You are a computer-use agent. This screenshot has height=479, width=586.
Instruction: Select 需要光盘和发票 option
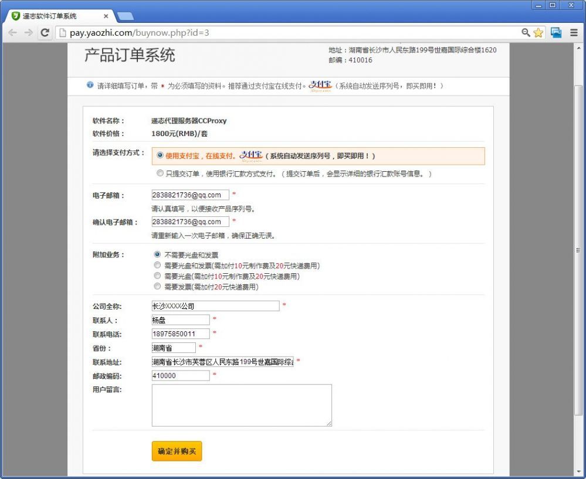tap(157, 265)
